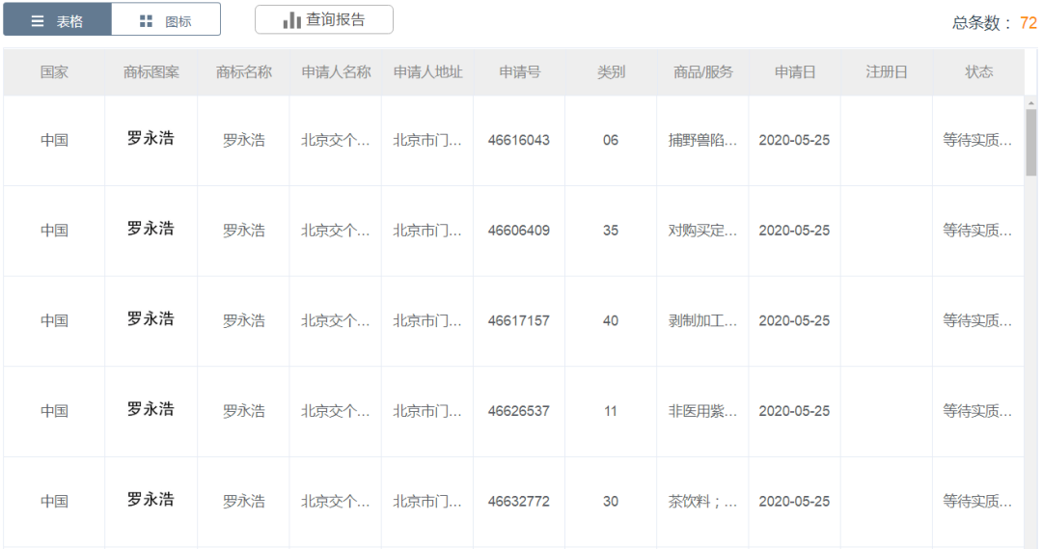Click the bar chart icon on 查询报告
The width and height of the screenshot is (1042, 549).
[x=291, y=20]
